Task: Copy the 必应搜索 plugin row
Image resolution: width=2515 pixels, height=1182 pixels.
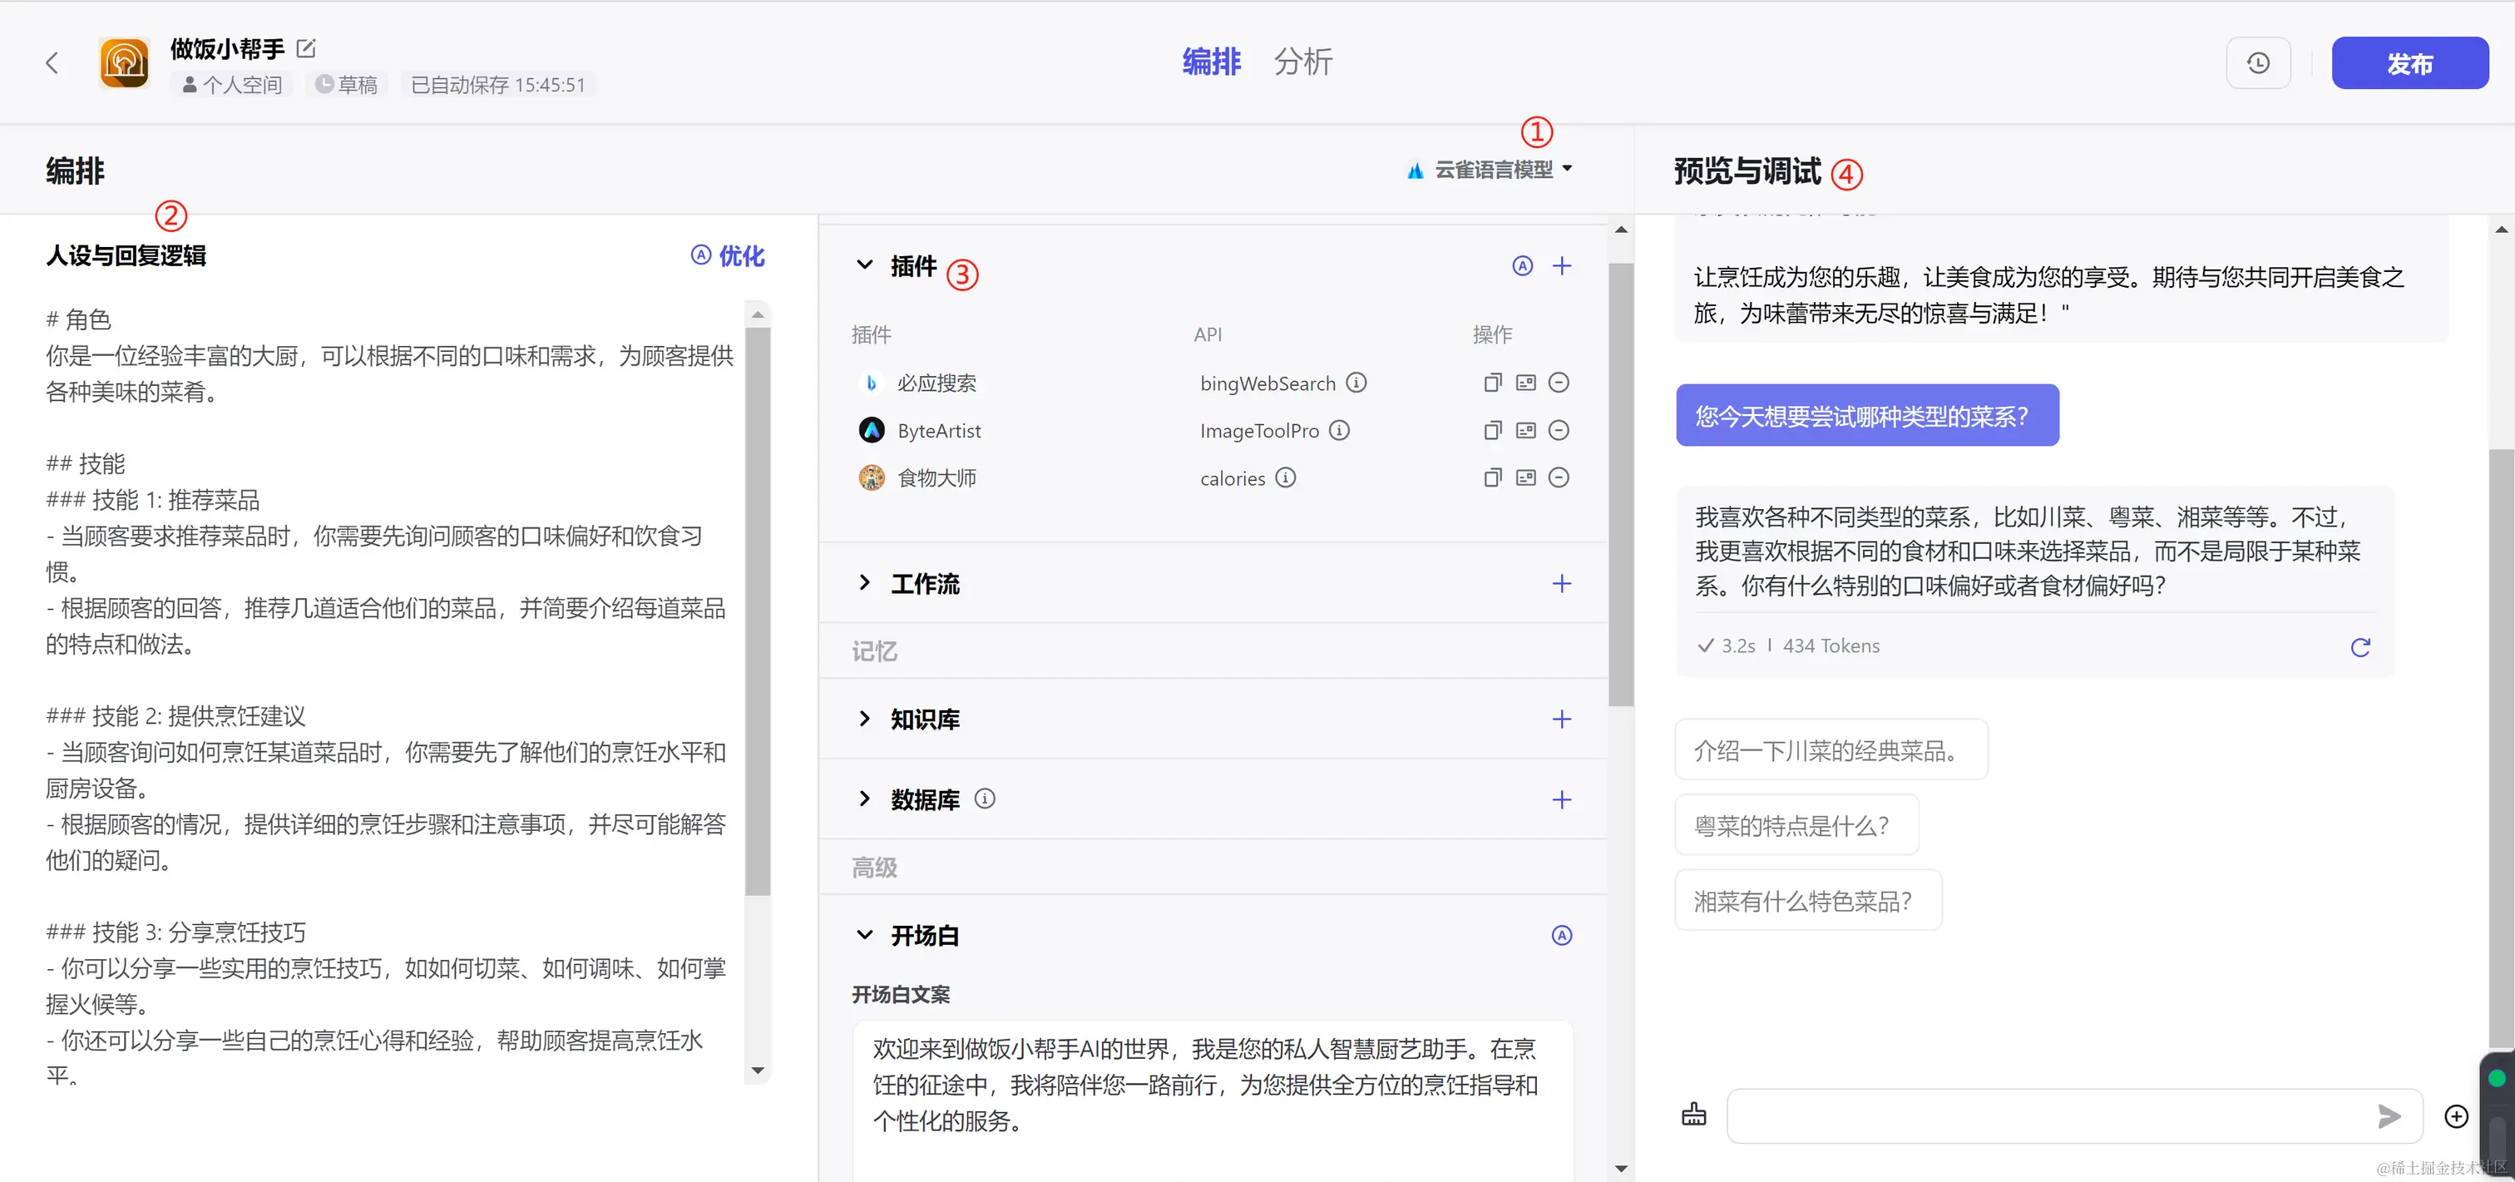Action: pos(1492,383)
